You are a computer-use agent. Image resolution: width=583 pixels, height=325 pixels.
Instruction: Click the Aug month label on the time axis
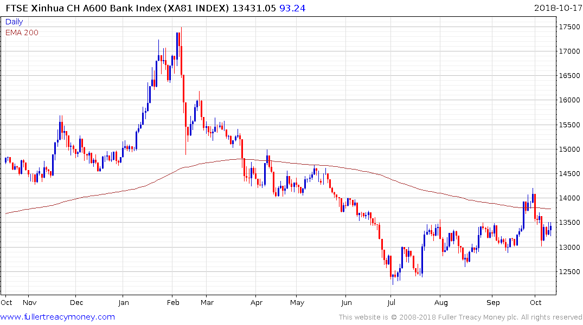coord(441,302)
